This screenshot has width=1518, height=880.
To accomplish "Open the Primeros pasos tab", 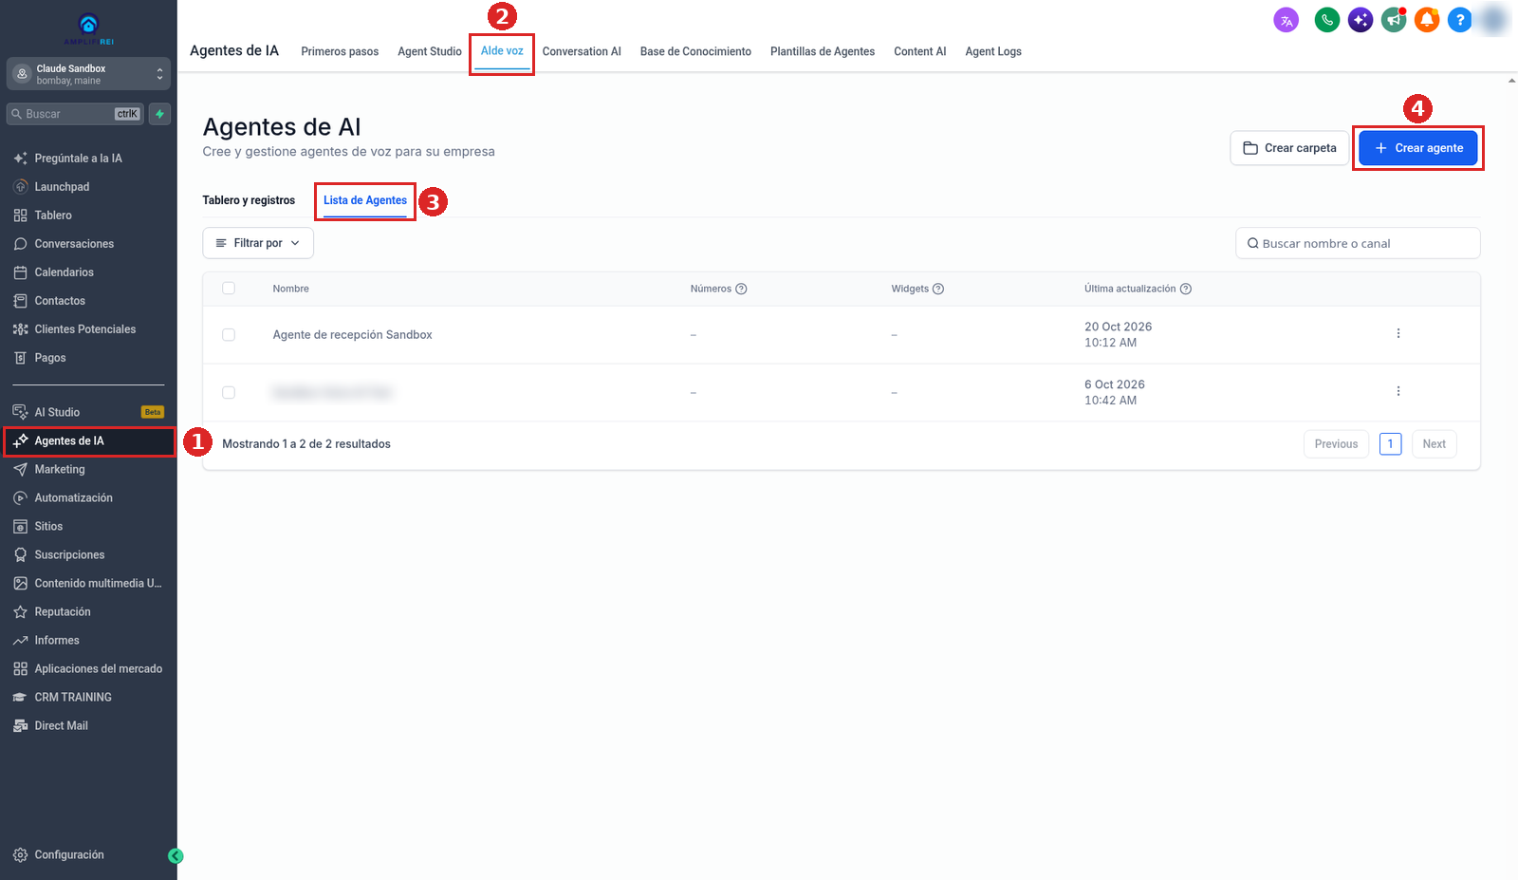I will click(x=340, y=51).
